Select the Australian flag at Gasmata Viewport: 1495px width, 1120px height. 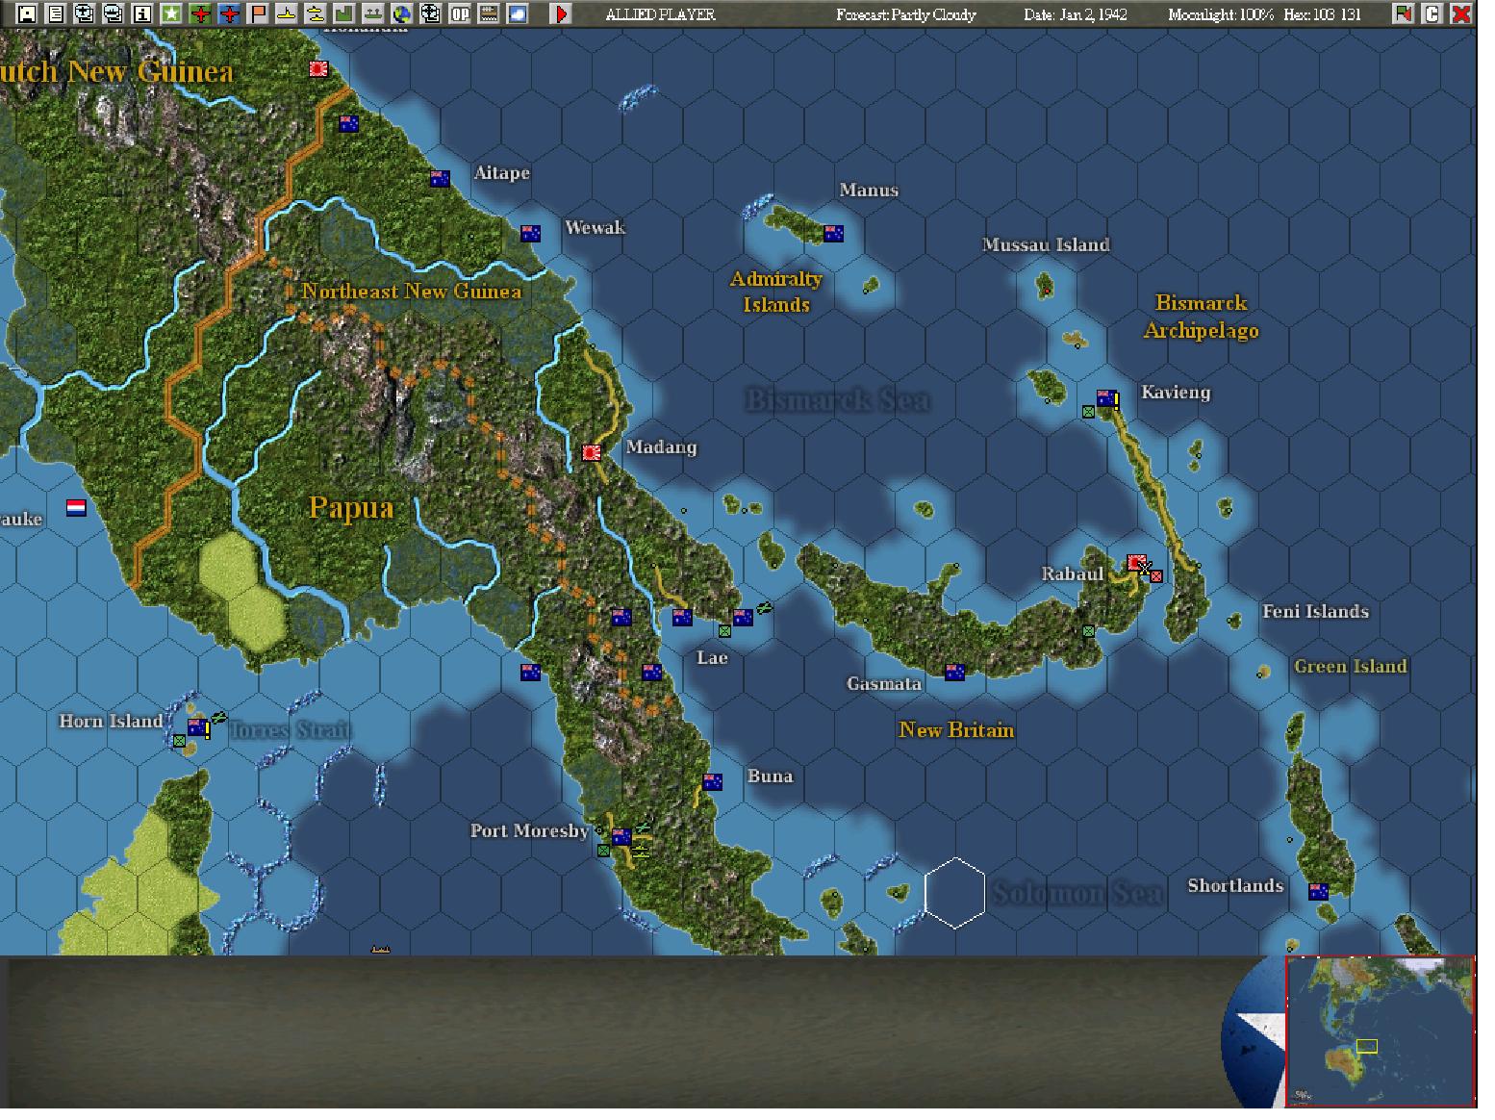[954, 672]
